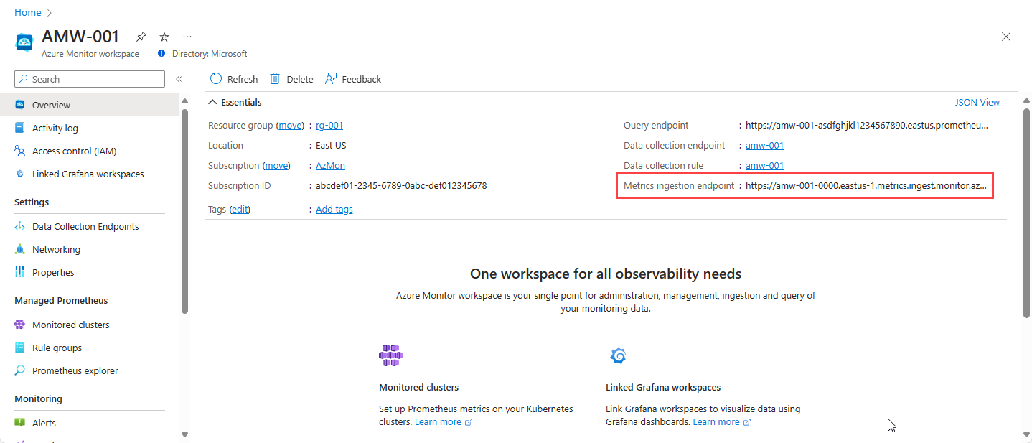
Task: Click the main pane scroll down arrow
Action: pos(1026,434)
